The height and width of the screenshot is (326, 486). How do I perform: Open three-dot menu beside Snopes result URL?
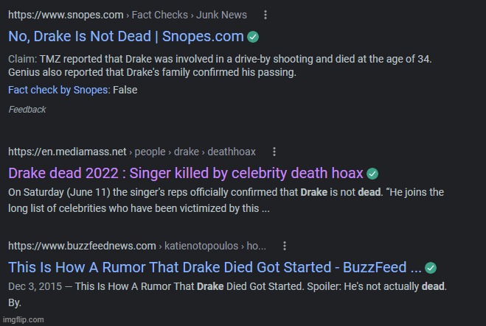[265, 15]
